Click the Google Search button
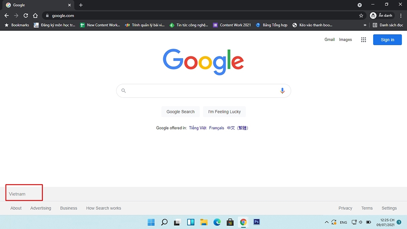 click(x=181, y=112)
